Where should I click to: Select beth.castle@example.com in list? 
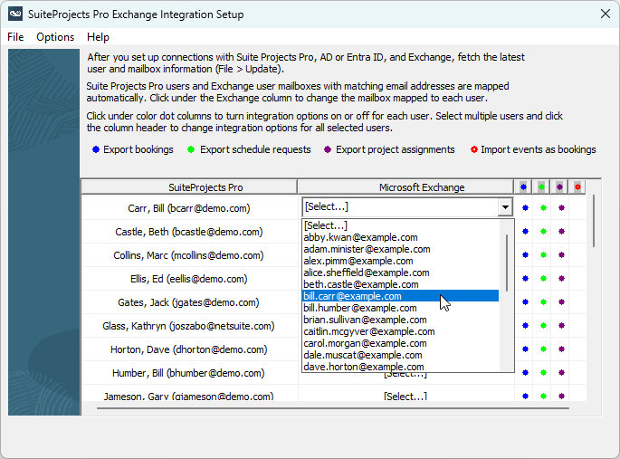click(x=401, y=284)
